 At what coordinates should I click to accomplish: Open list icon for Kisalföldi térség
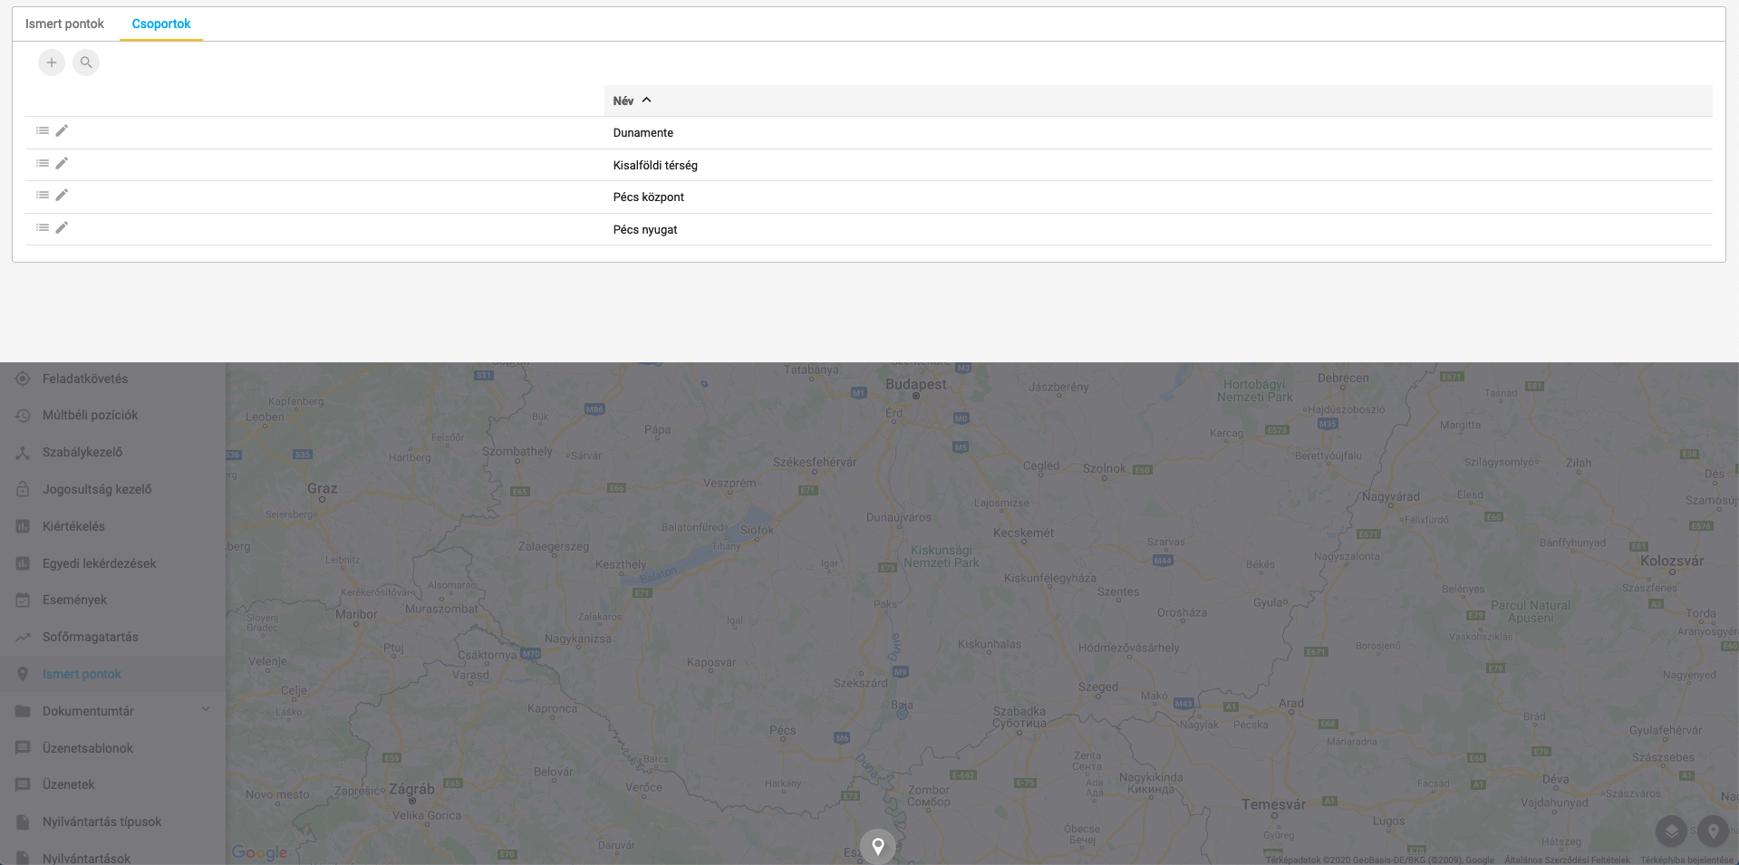[43, 164]
